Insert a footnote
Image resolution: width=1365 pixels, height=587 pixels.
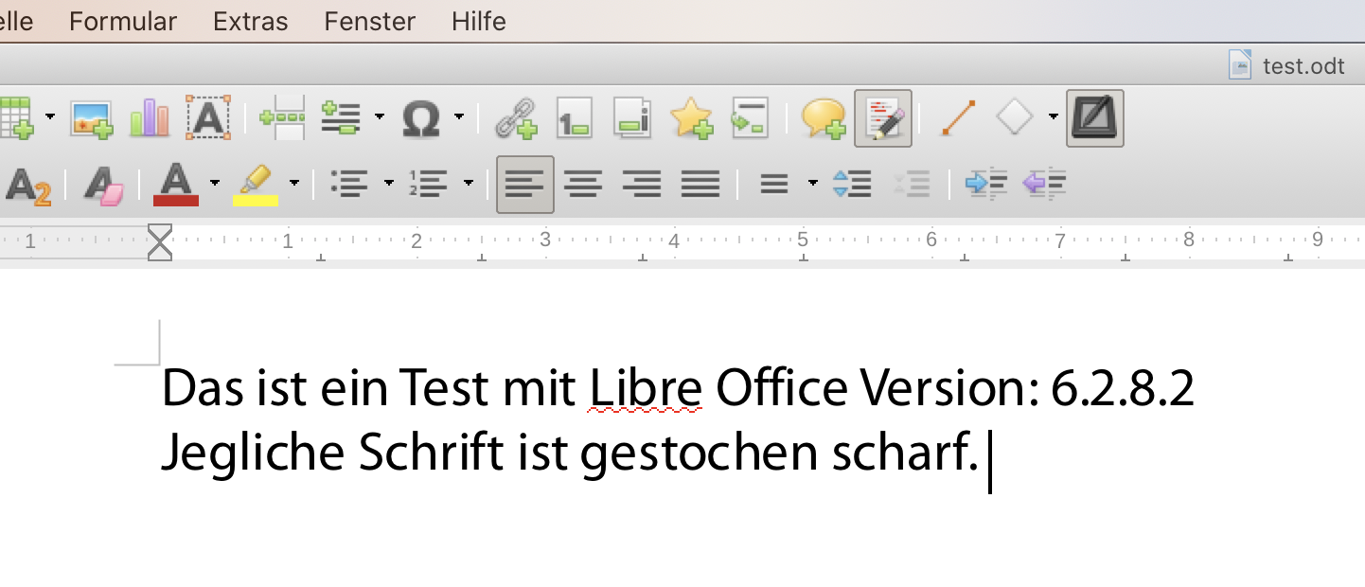[574, 119]
